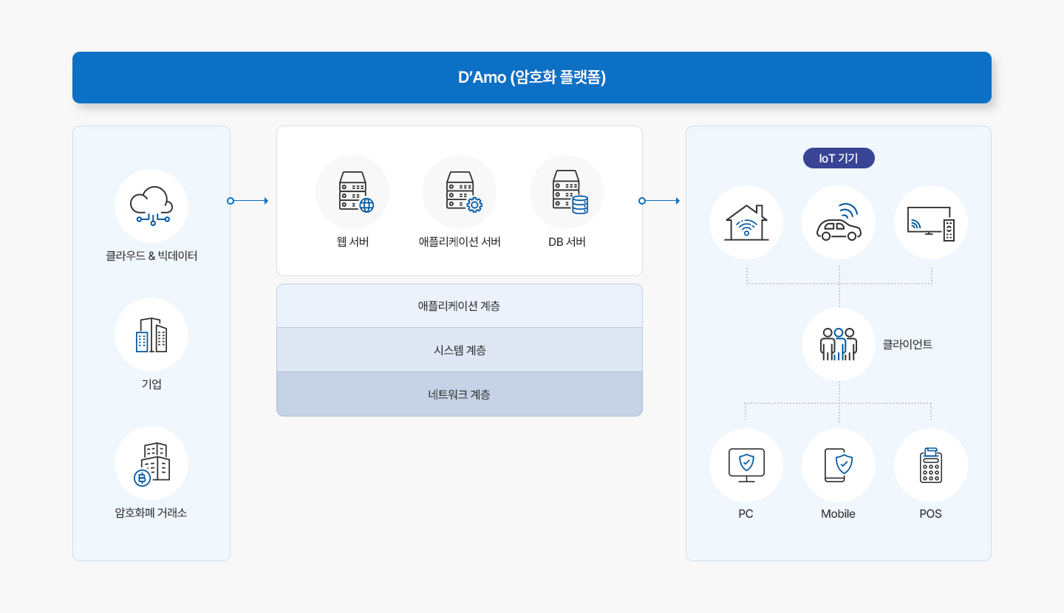
Task: Select the client people group icon
Action: pos(839,344)
